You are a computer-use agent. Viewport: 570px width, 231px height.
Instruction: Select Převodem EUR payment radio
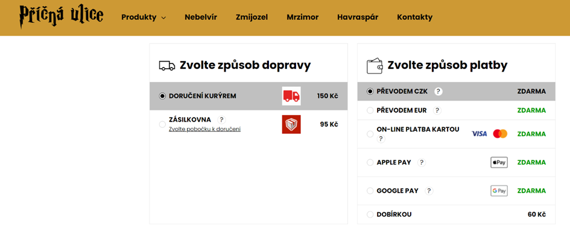370,110
